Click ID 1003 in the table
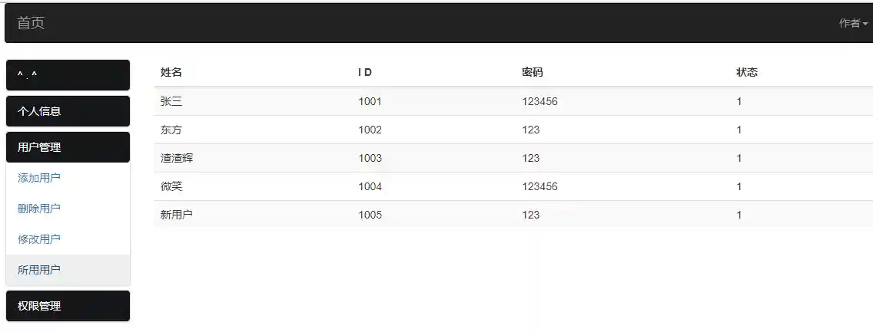Viewport: 873px width, 332px height. (x=370, y=158)
